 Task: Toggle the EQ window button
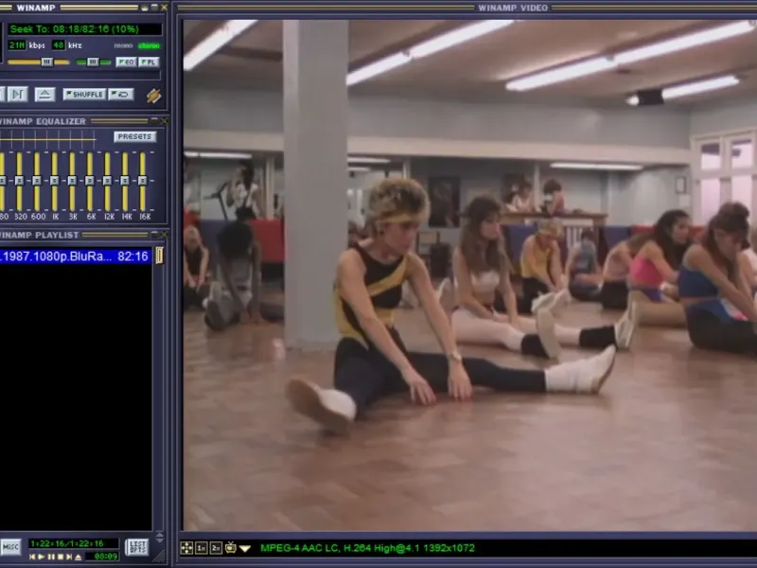coord(126,62)
